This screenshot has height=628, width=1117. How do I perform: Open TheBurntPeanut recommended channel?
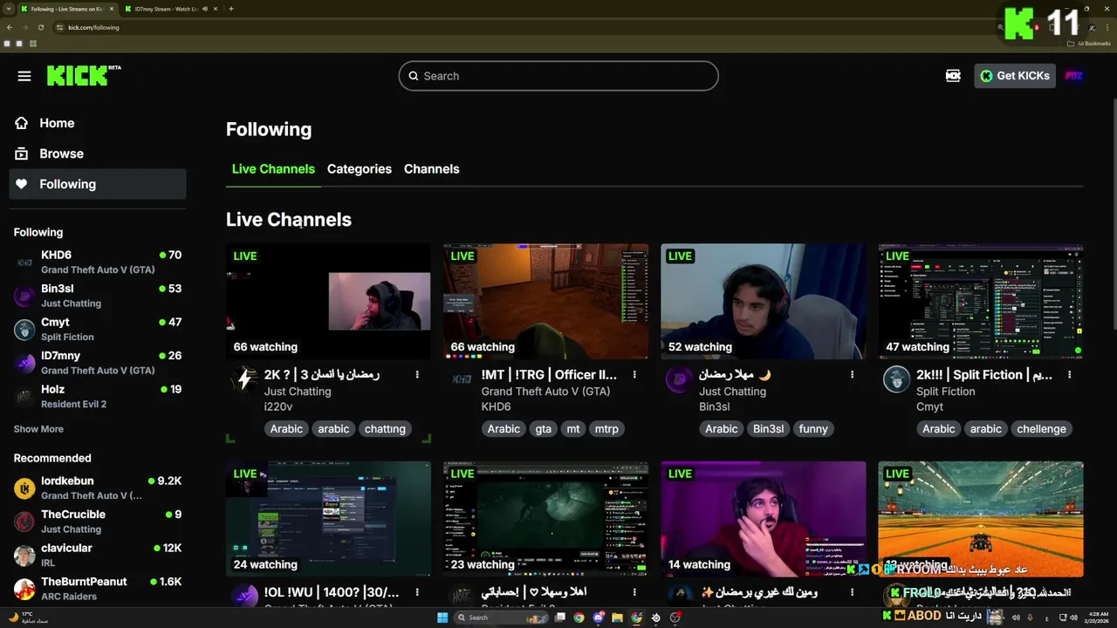pos(98,589)
